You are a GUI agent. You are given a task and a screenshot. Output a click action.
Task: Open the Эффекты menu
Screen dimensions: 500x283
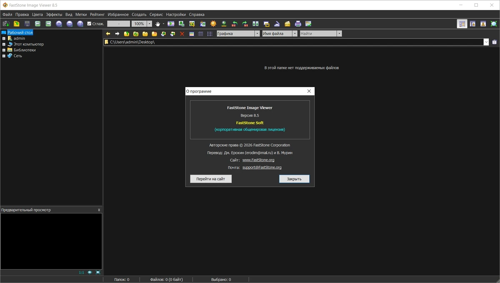[54, 15]
